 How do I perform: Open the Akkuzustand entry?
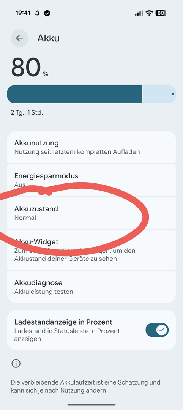tap(91, 213)
